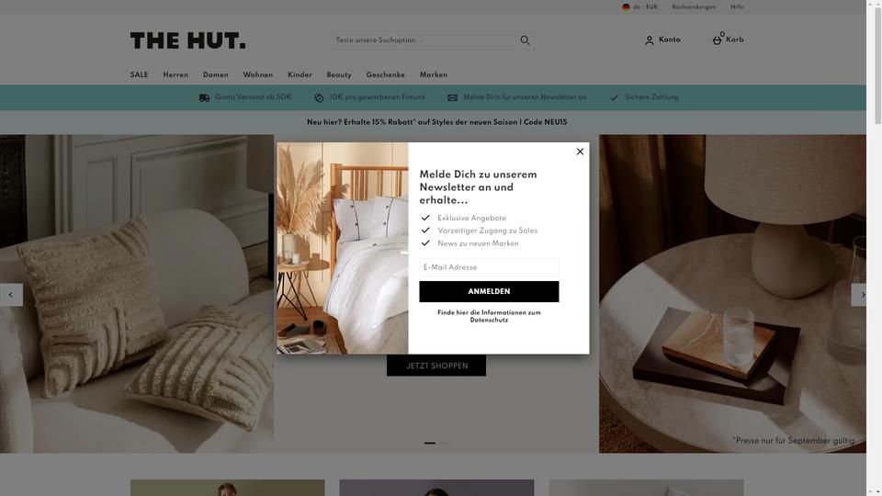Close the newsletter popup with the X
The image size is (882, 496).
(580, 152)
